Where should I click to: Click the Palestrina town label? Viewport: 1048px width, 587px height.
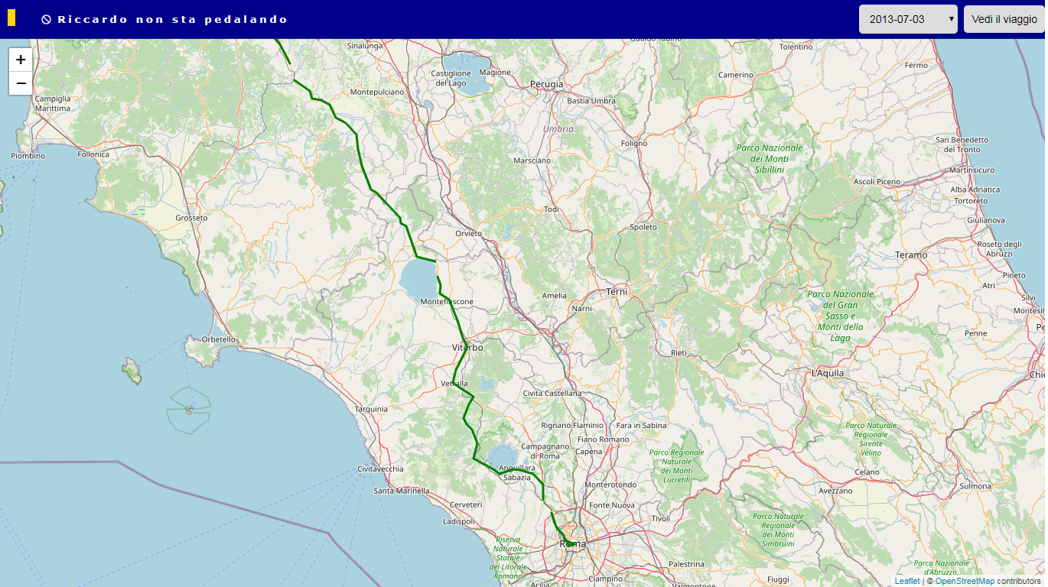pos(686,564)
